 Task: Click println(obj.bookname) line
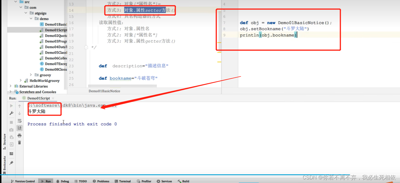(268, 35)
